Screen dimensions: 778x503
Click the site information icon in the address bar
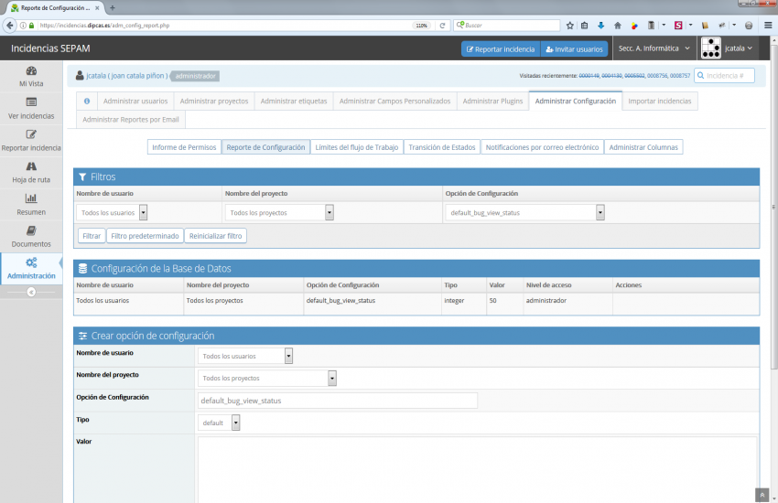coord(23,26)
